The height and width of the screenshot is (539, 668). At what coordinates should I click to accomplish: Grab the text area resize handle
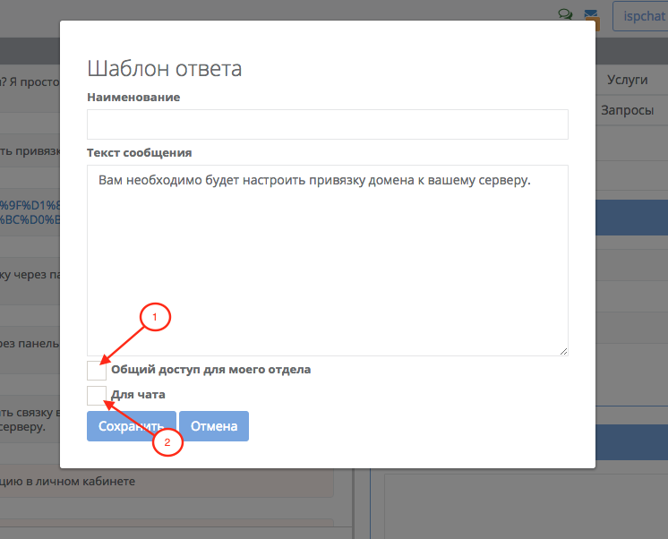coord(563,351)
